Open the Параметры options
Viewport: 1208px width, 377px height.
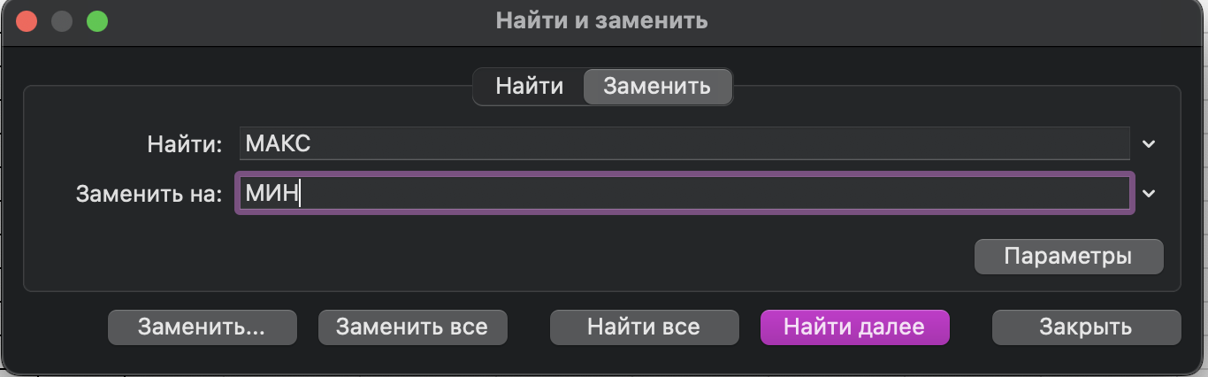pos(1068,257)
